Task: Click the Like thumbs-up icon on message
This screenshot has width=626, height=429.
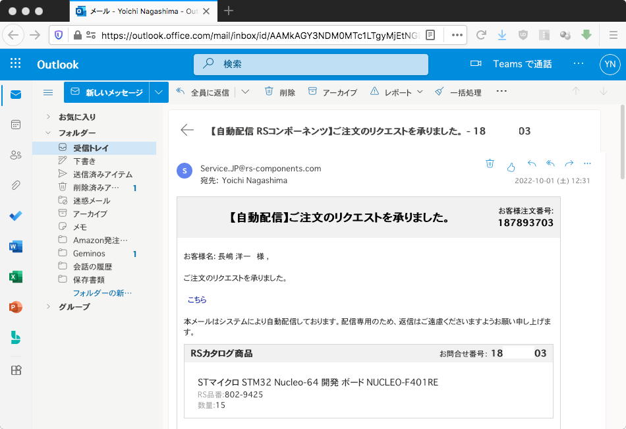Action: pyautogui.click(x=511, y=167)
